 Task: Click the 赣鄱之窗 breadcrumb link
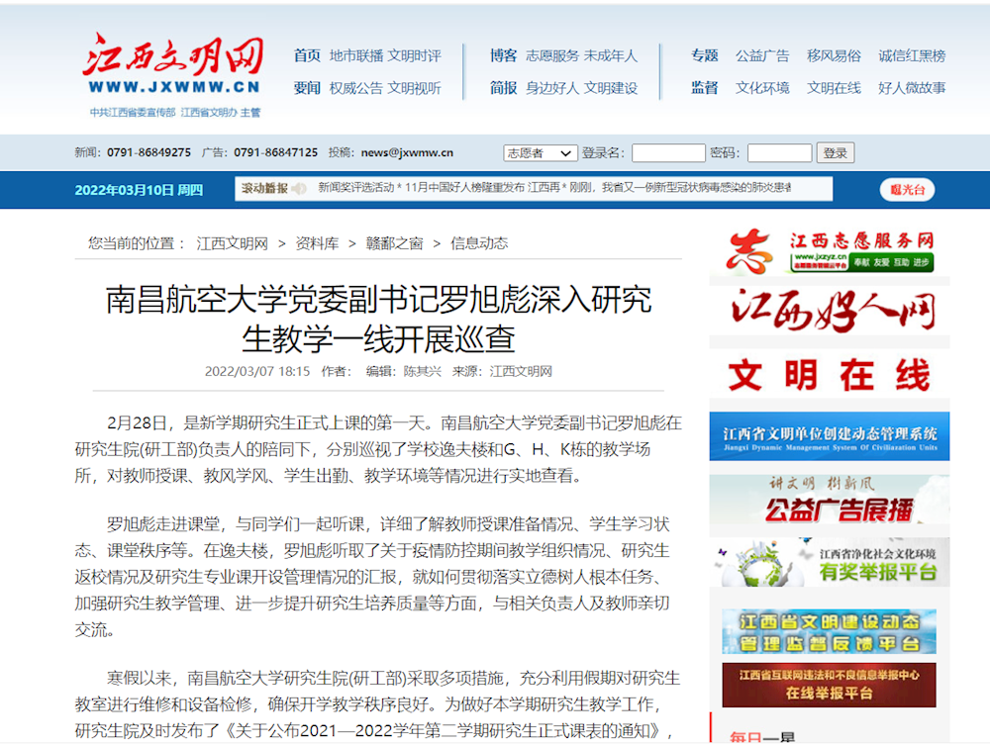(394, 243)
